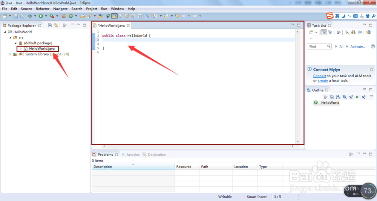Open the Run configurations dropdown arrow
The image size is (377, 201).
coord(46,16)
